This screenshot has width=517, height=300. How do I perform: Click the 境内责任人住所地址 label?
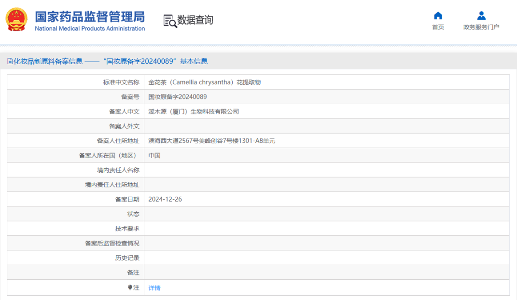pyautogui.click(x=112, y=185)
